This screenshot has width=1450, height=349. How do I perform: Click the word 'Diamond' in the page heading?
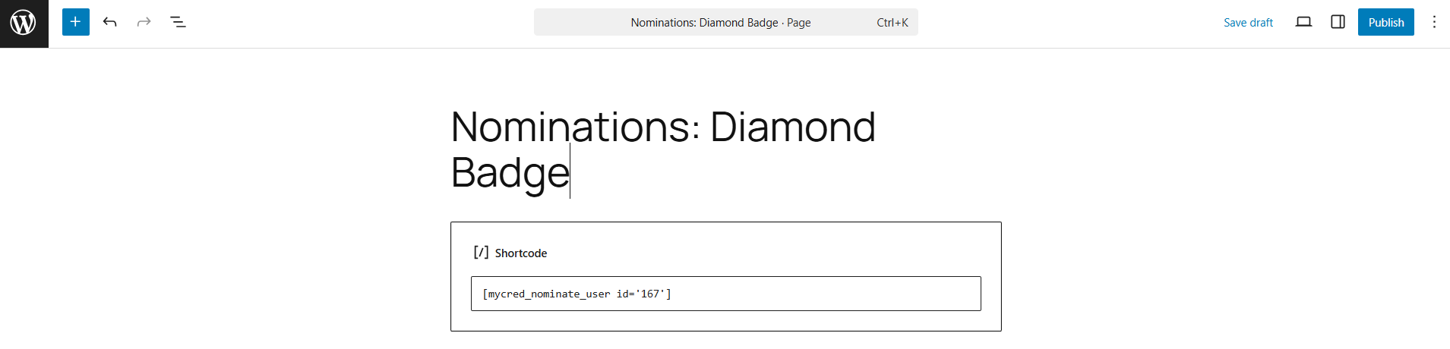pyautogui.click(x=792, y=127)
